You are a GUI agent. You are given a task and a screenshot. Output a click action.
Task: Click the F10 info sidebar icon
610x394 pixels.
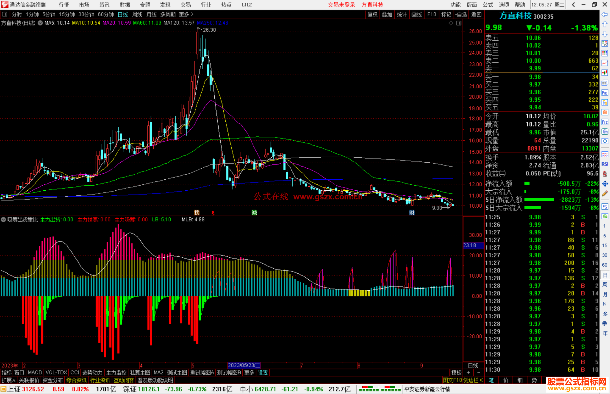(605, 93)
